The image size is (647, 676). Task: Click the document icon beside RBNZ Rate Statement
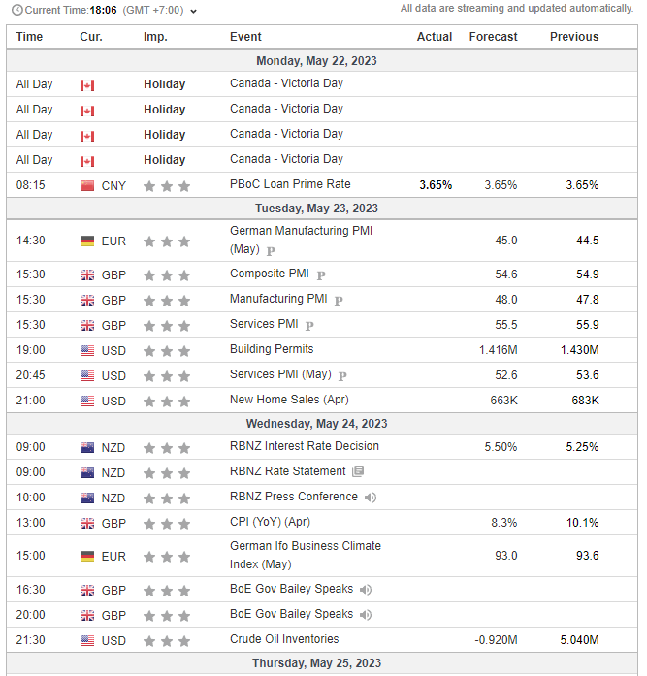[x=358, y=471]
